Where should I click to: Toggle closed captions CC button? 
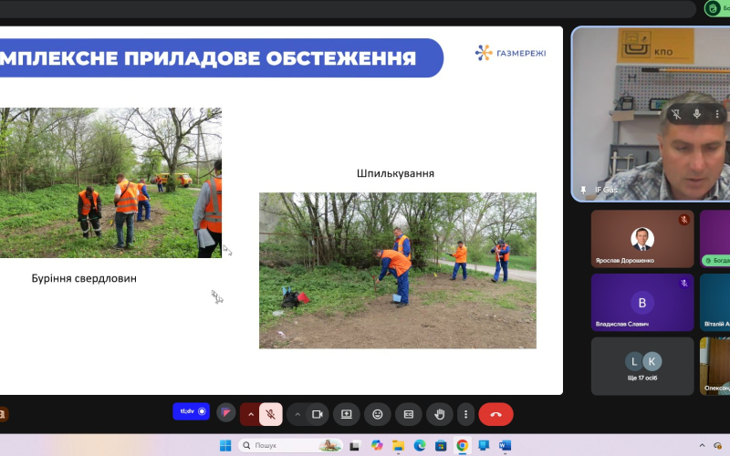[408, 414]
